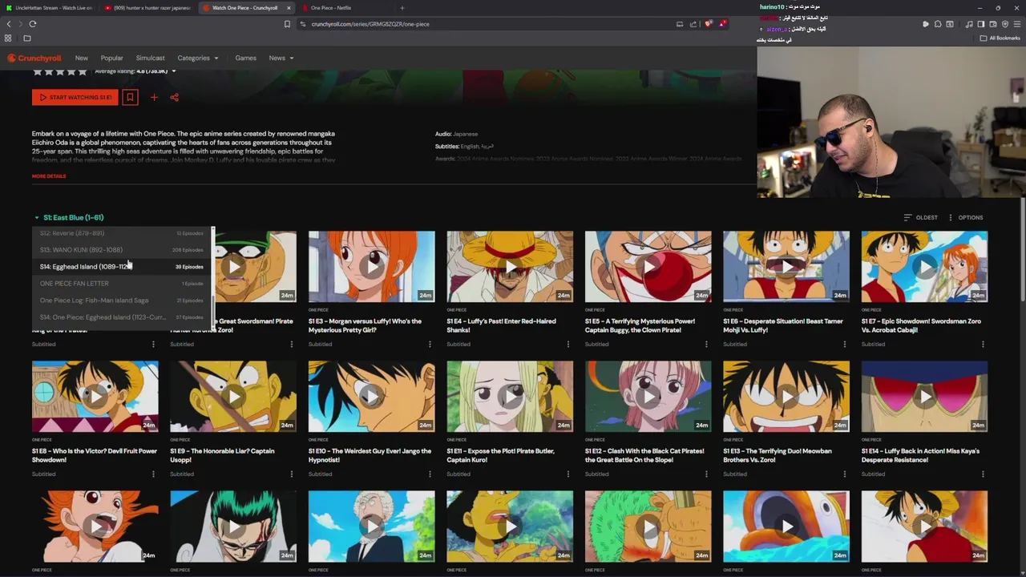
Task: Click the VPN shield icon in the toolbar
Action: [x=1004, y=24]
